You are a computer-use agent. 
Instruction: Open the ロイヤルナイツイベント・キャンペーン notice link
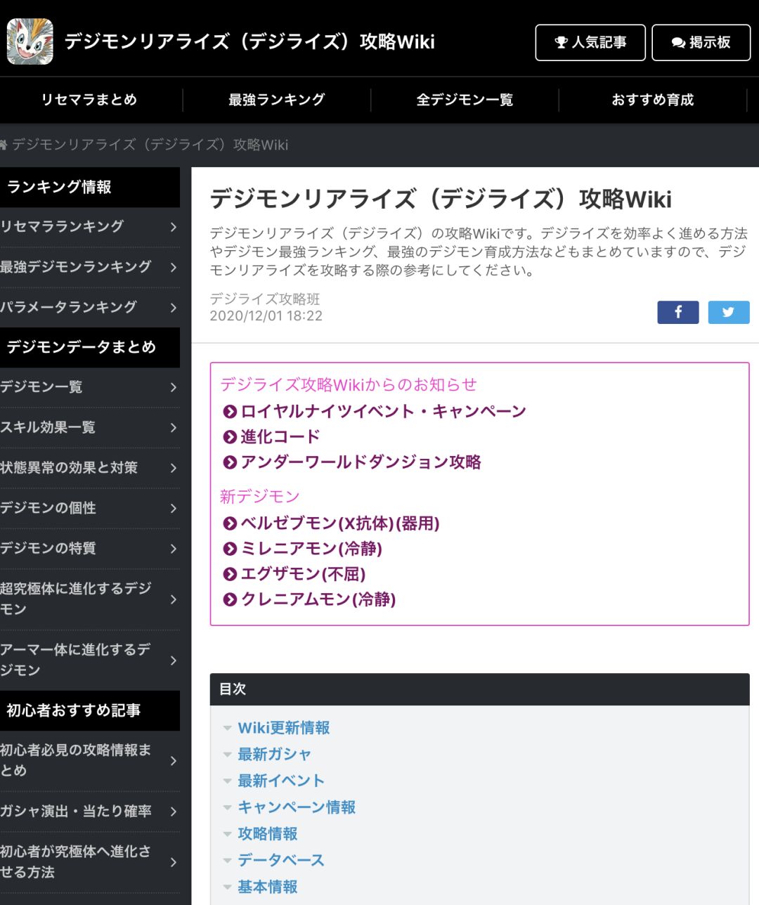383,411
